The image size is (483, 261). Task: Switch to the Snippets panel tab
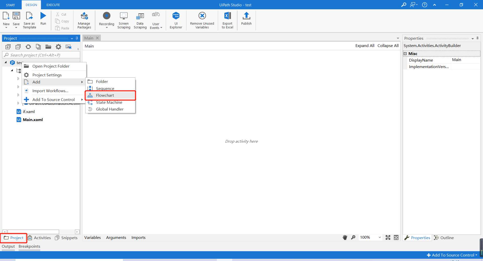tap(66, 238)
